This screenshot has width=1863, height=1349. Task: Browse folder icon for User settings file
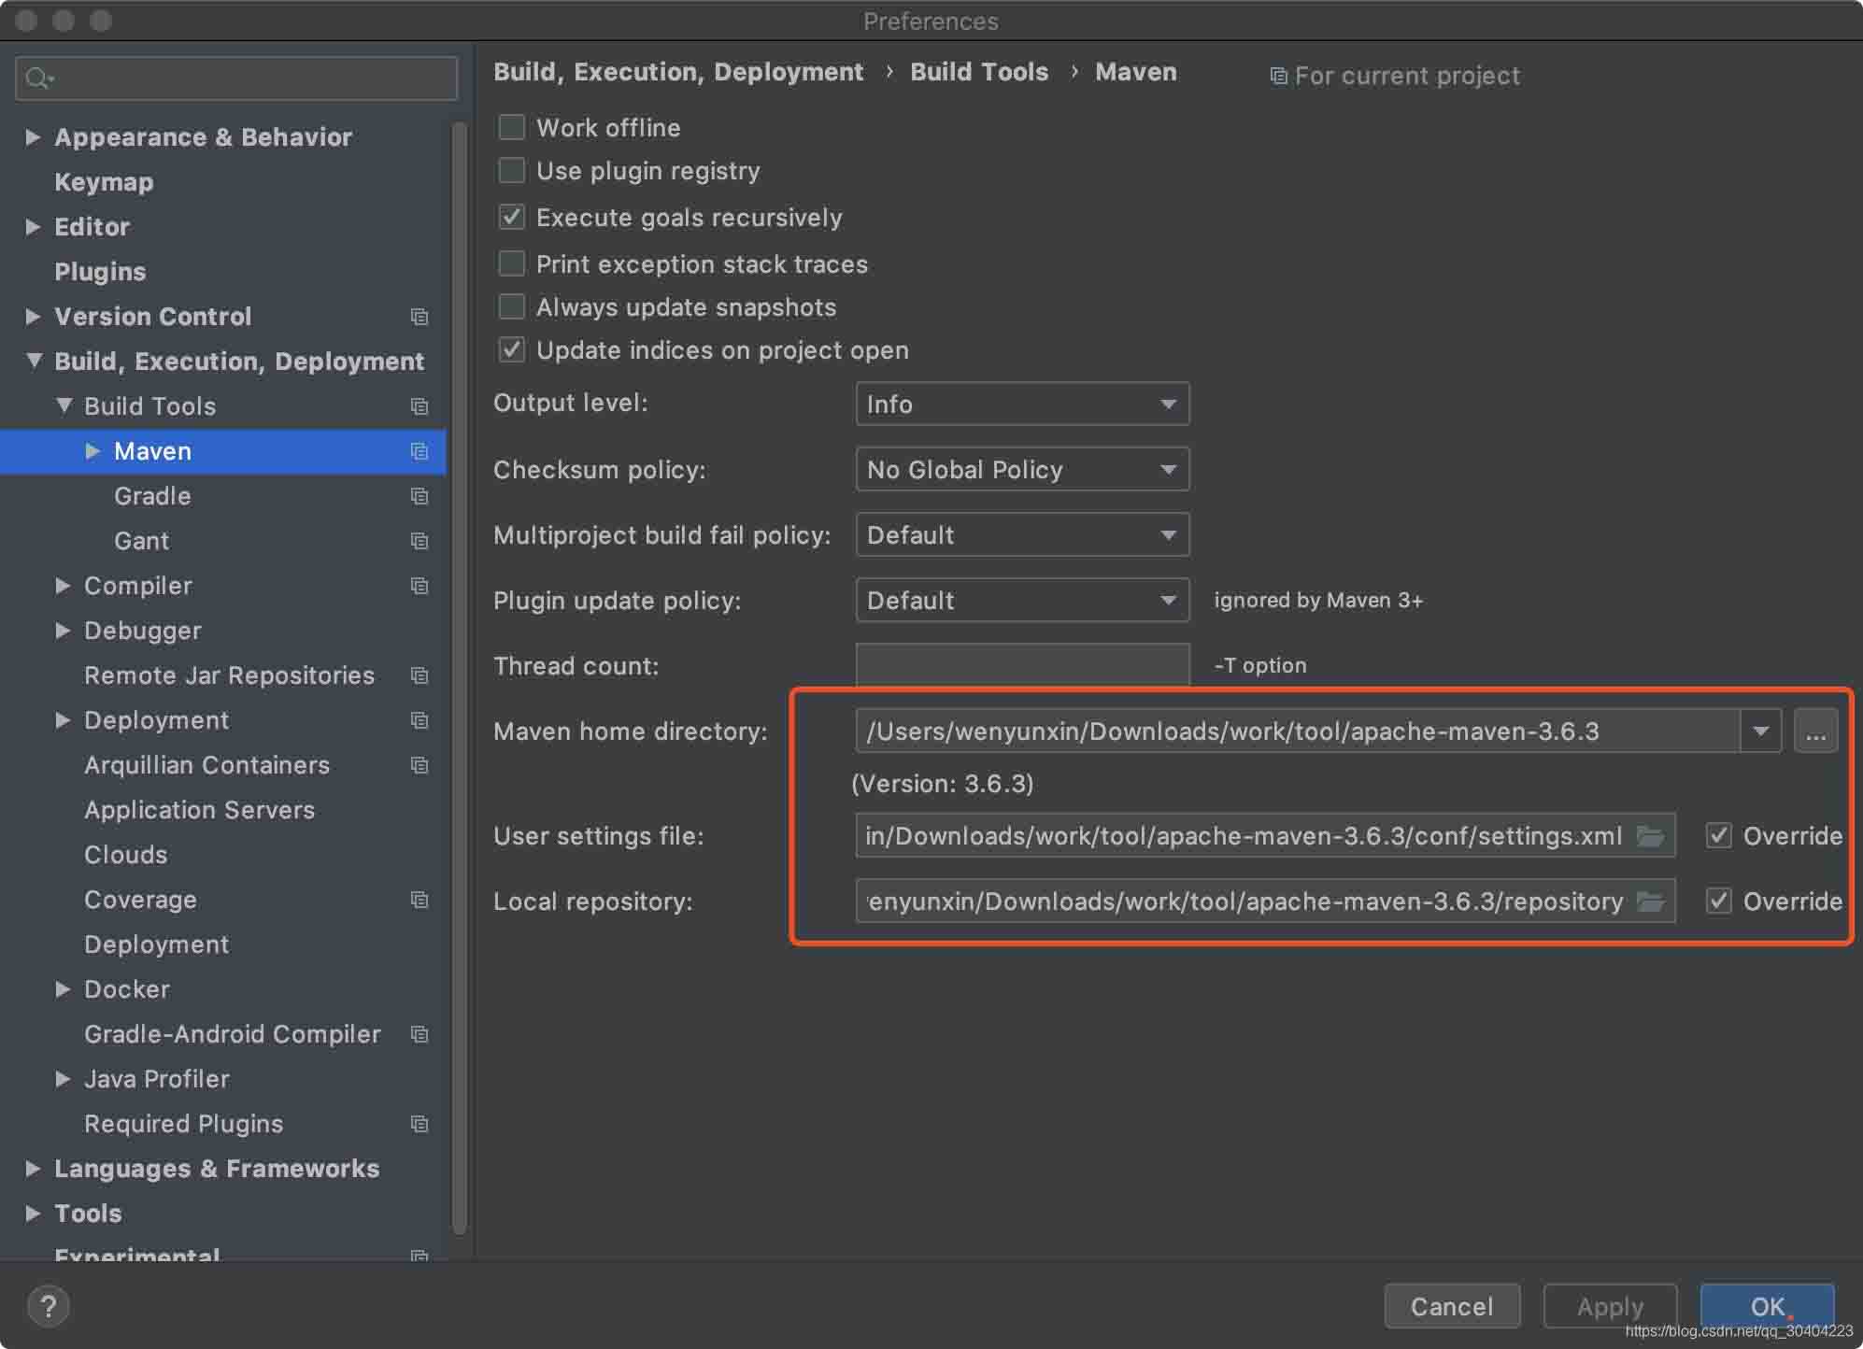click(x=1650, y=836)
